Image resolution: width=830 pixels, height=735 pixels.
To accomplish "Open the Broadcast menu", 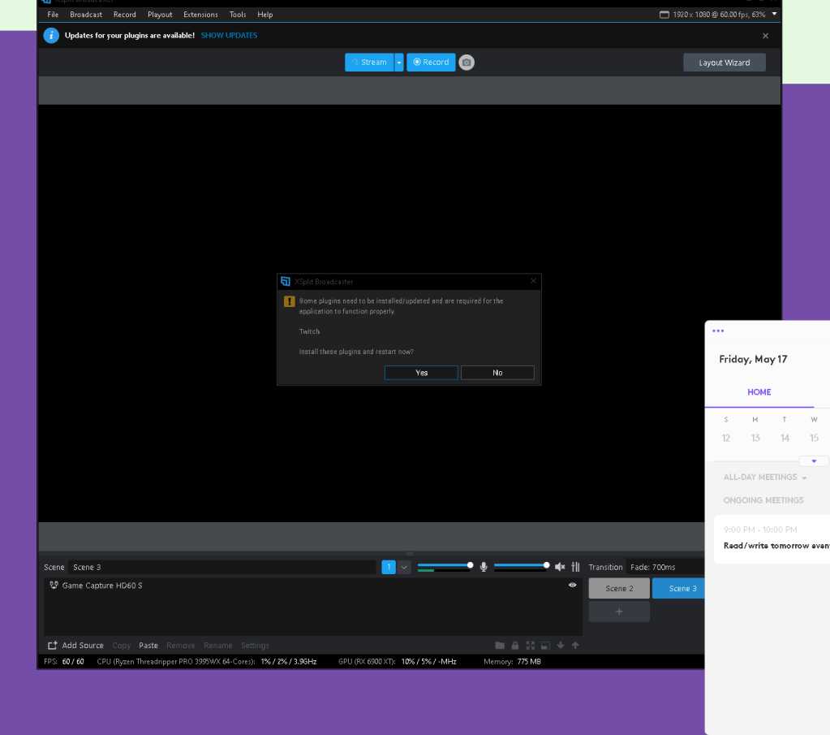I will point(86,15).
